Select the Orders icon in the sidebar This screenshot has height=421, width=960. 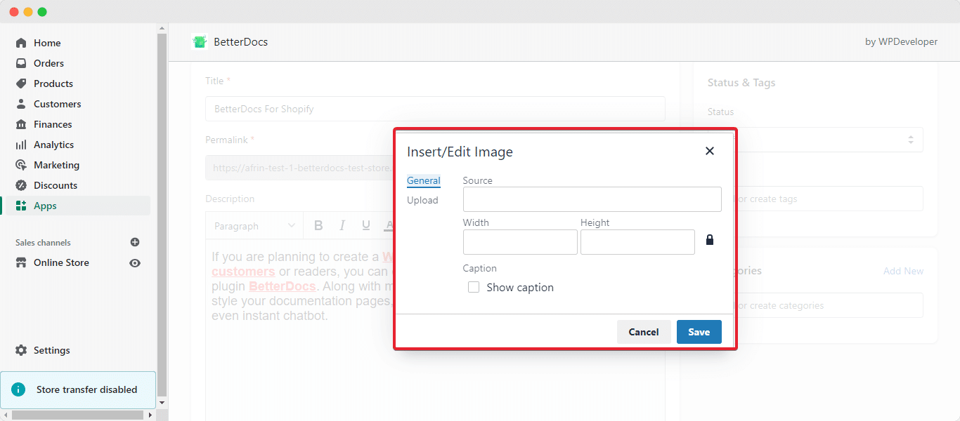pyautogui.click(x=22, y=63)
